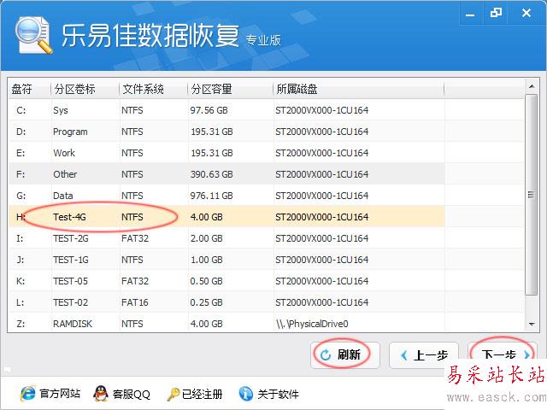Viewport: 547px width, 410px height.
Task: Open the 客服QQ link
Action: (131, 395)
